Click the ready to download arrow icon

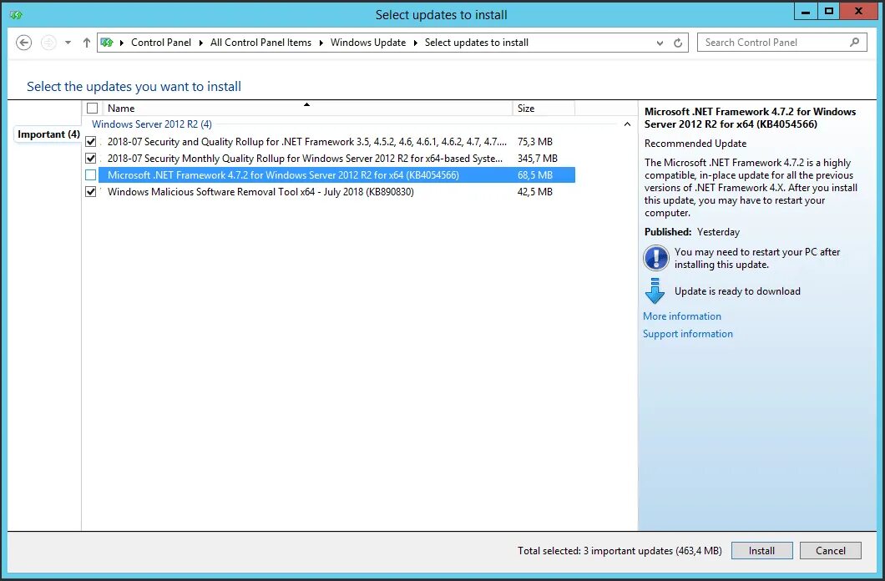pyautogui.click(x=655, y=291)
